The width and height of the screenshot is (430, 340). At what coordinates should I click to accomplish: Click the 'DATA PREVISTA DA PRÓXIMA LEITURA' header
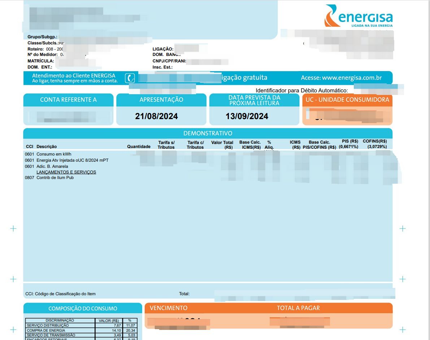tap(255, 100)
